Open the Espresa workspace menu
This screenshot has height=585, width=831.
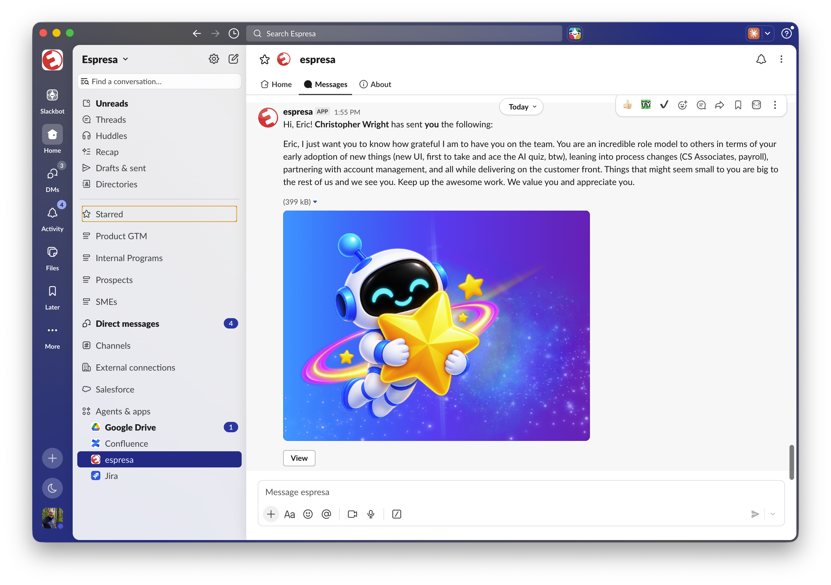click(105, 59)
